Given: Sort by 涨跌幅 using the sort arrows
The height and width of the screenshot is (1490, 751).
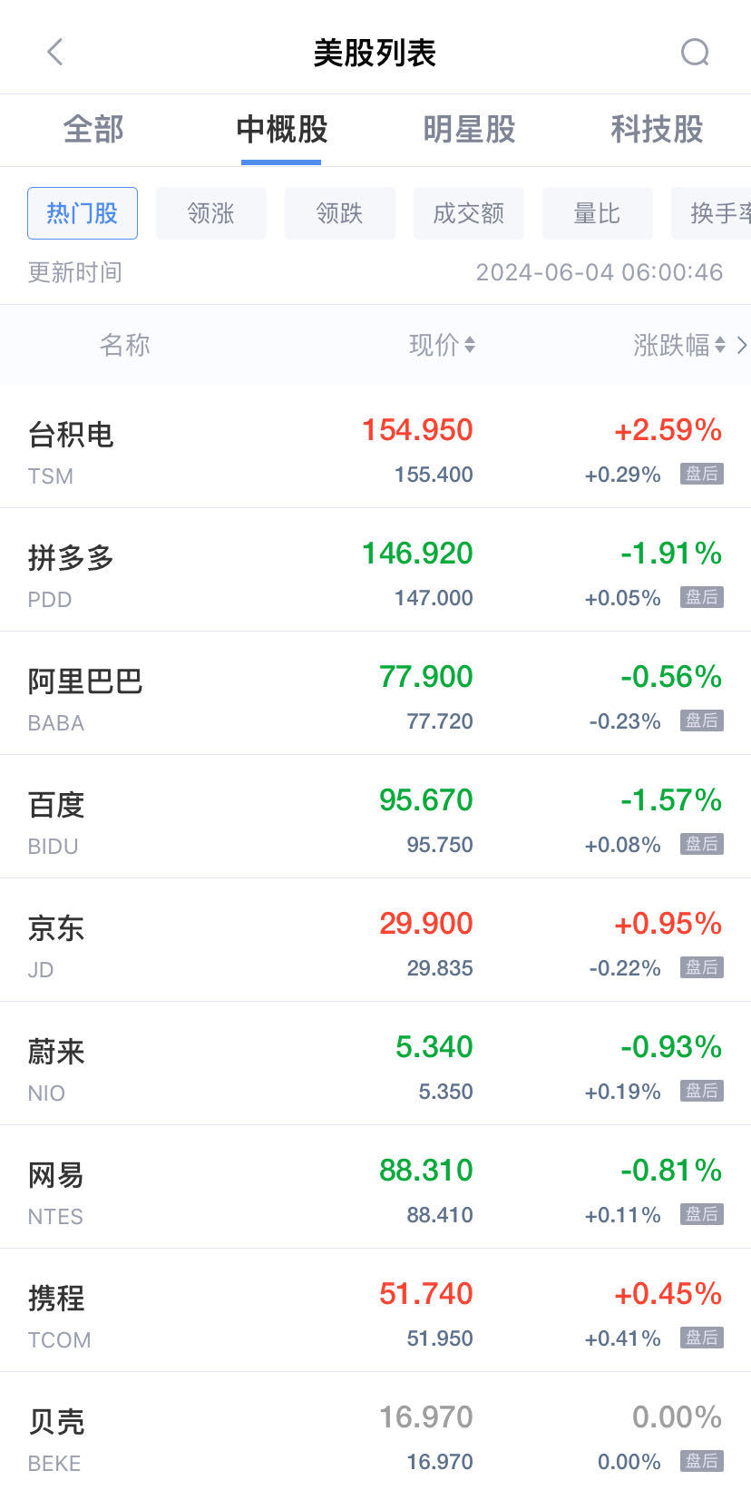Looking at the screenshot, I should click(x=719, y=345).
